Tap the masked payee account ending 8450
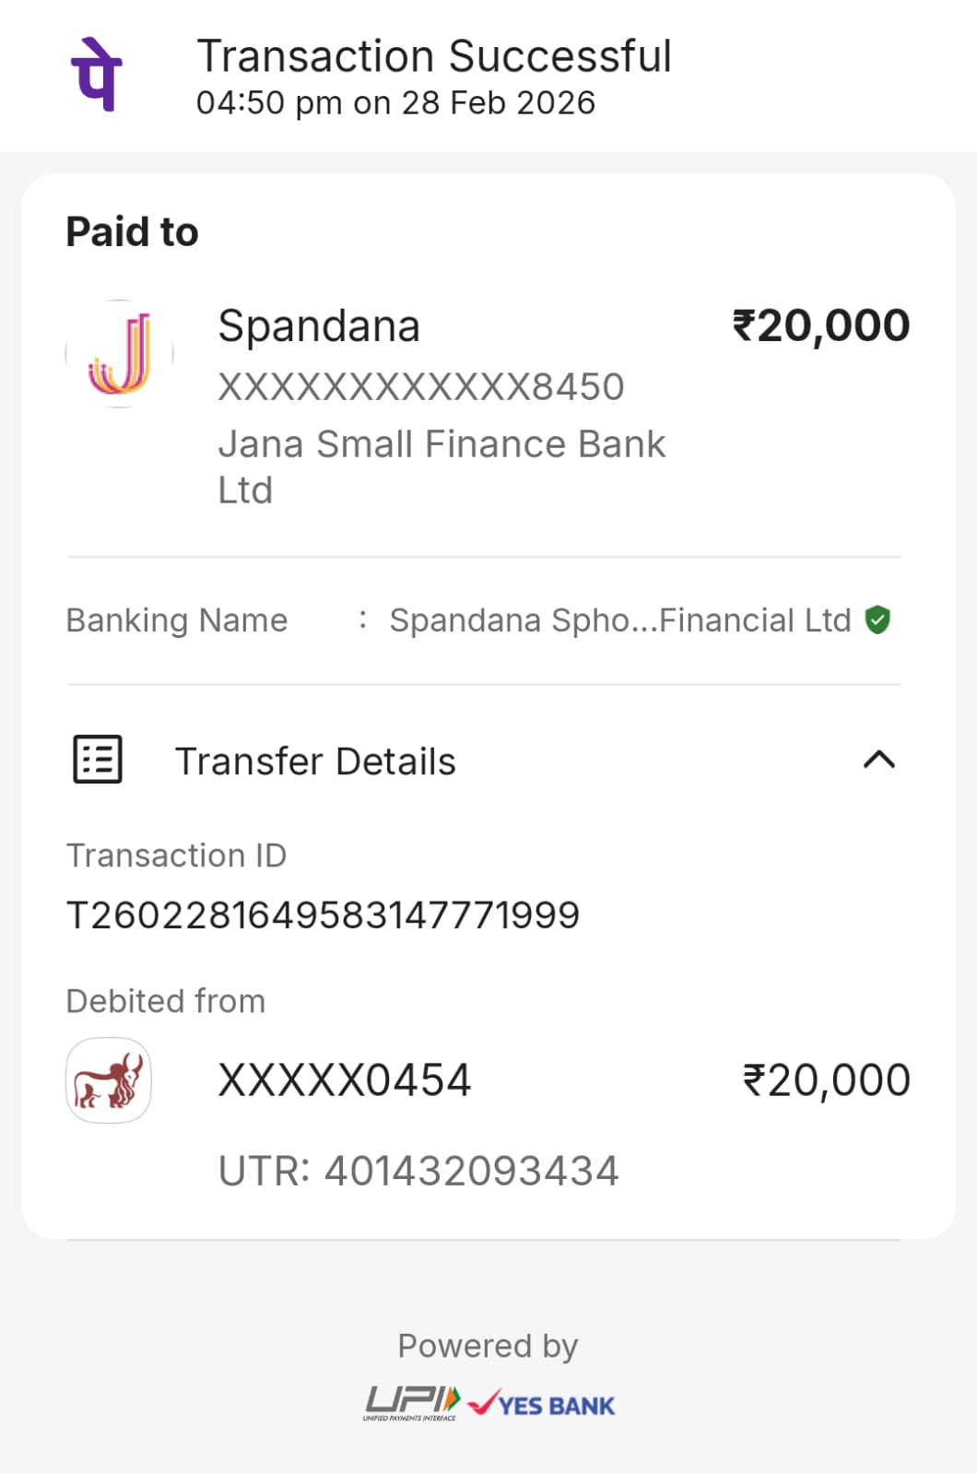This screenshot has height=1474, width=977. [x=421, y=387]
